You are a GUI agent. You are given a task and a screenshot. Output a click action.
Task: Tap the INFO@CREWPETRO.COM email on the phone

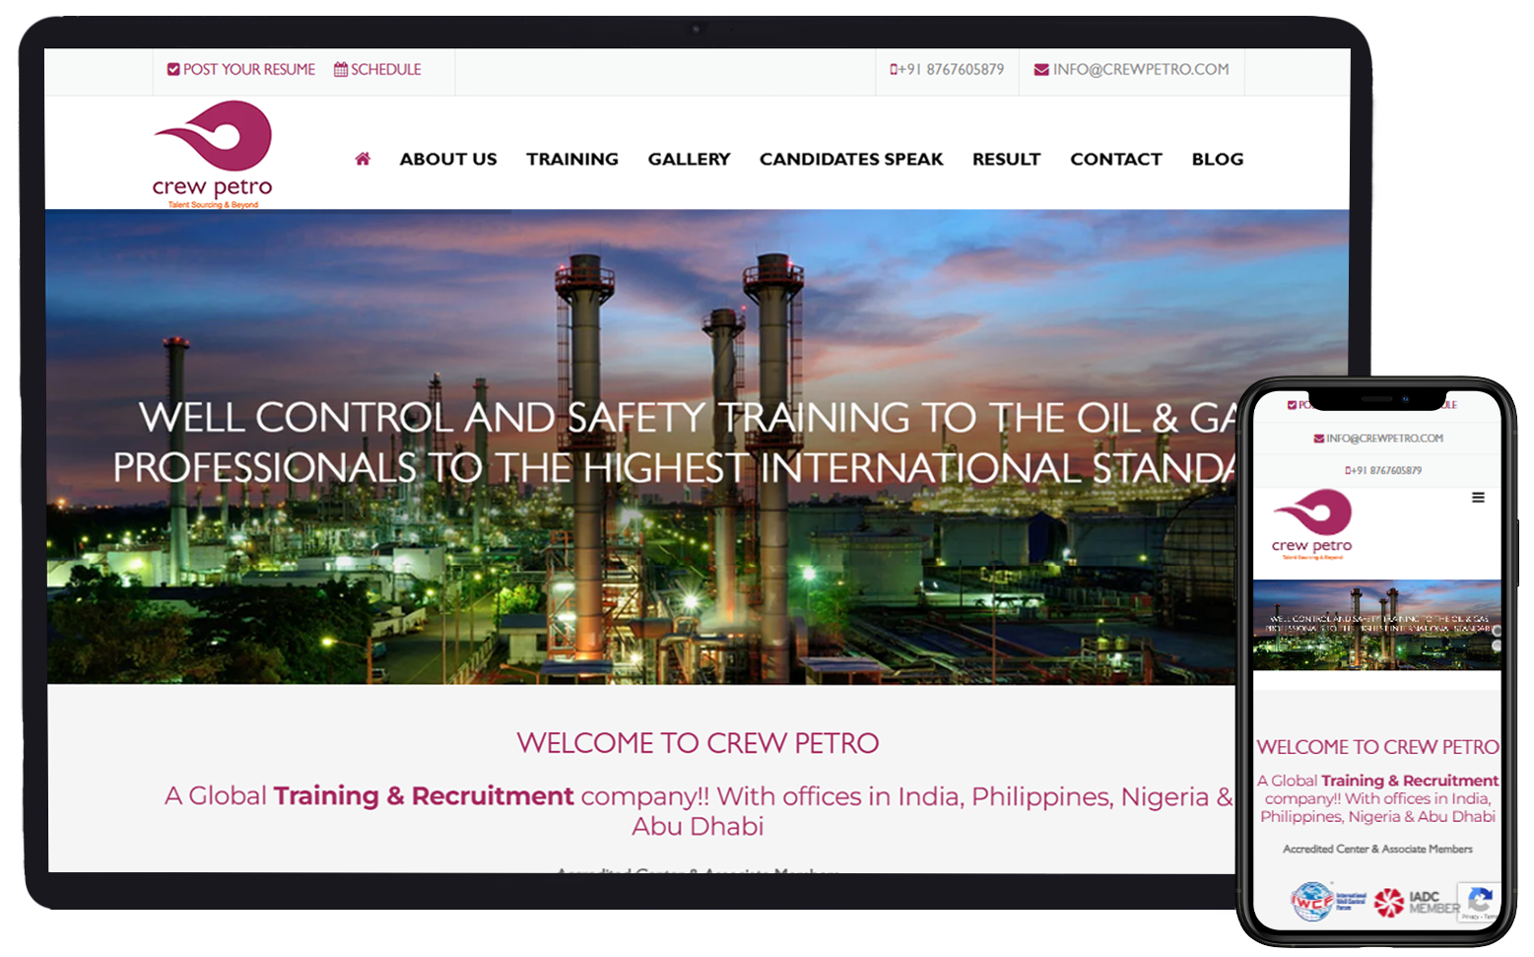pos(1383,439)
